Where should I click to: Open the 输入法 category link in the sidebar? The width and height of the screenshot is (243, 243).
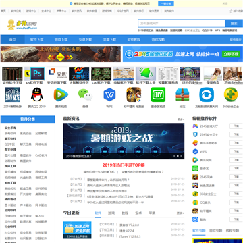[x=40, y=216]
